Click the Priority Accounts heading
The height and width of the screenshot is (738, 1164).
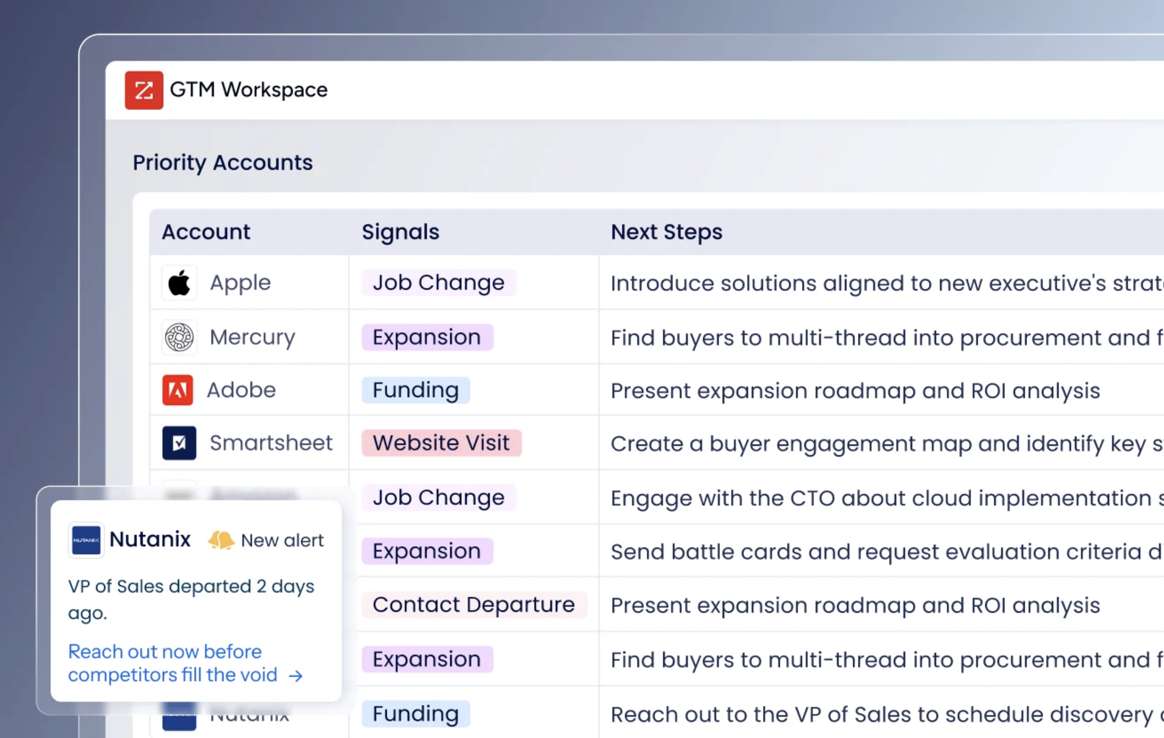pyautogui.click(x=223, y=163)
